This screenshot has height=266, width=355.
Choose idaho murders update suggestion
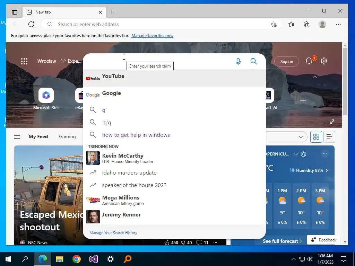(x=174, y=173)
